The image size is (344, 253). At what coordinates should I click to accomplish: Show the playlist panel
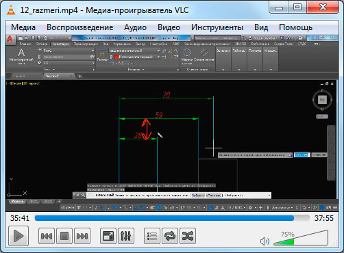(152, 236)
